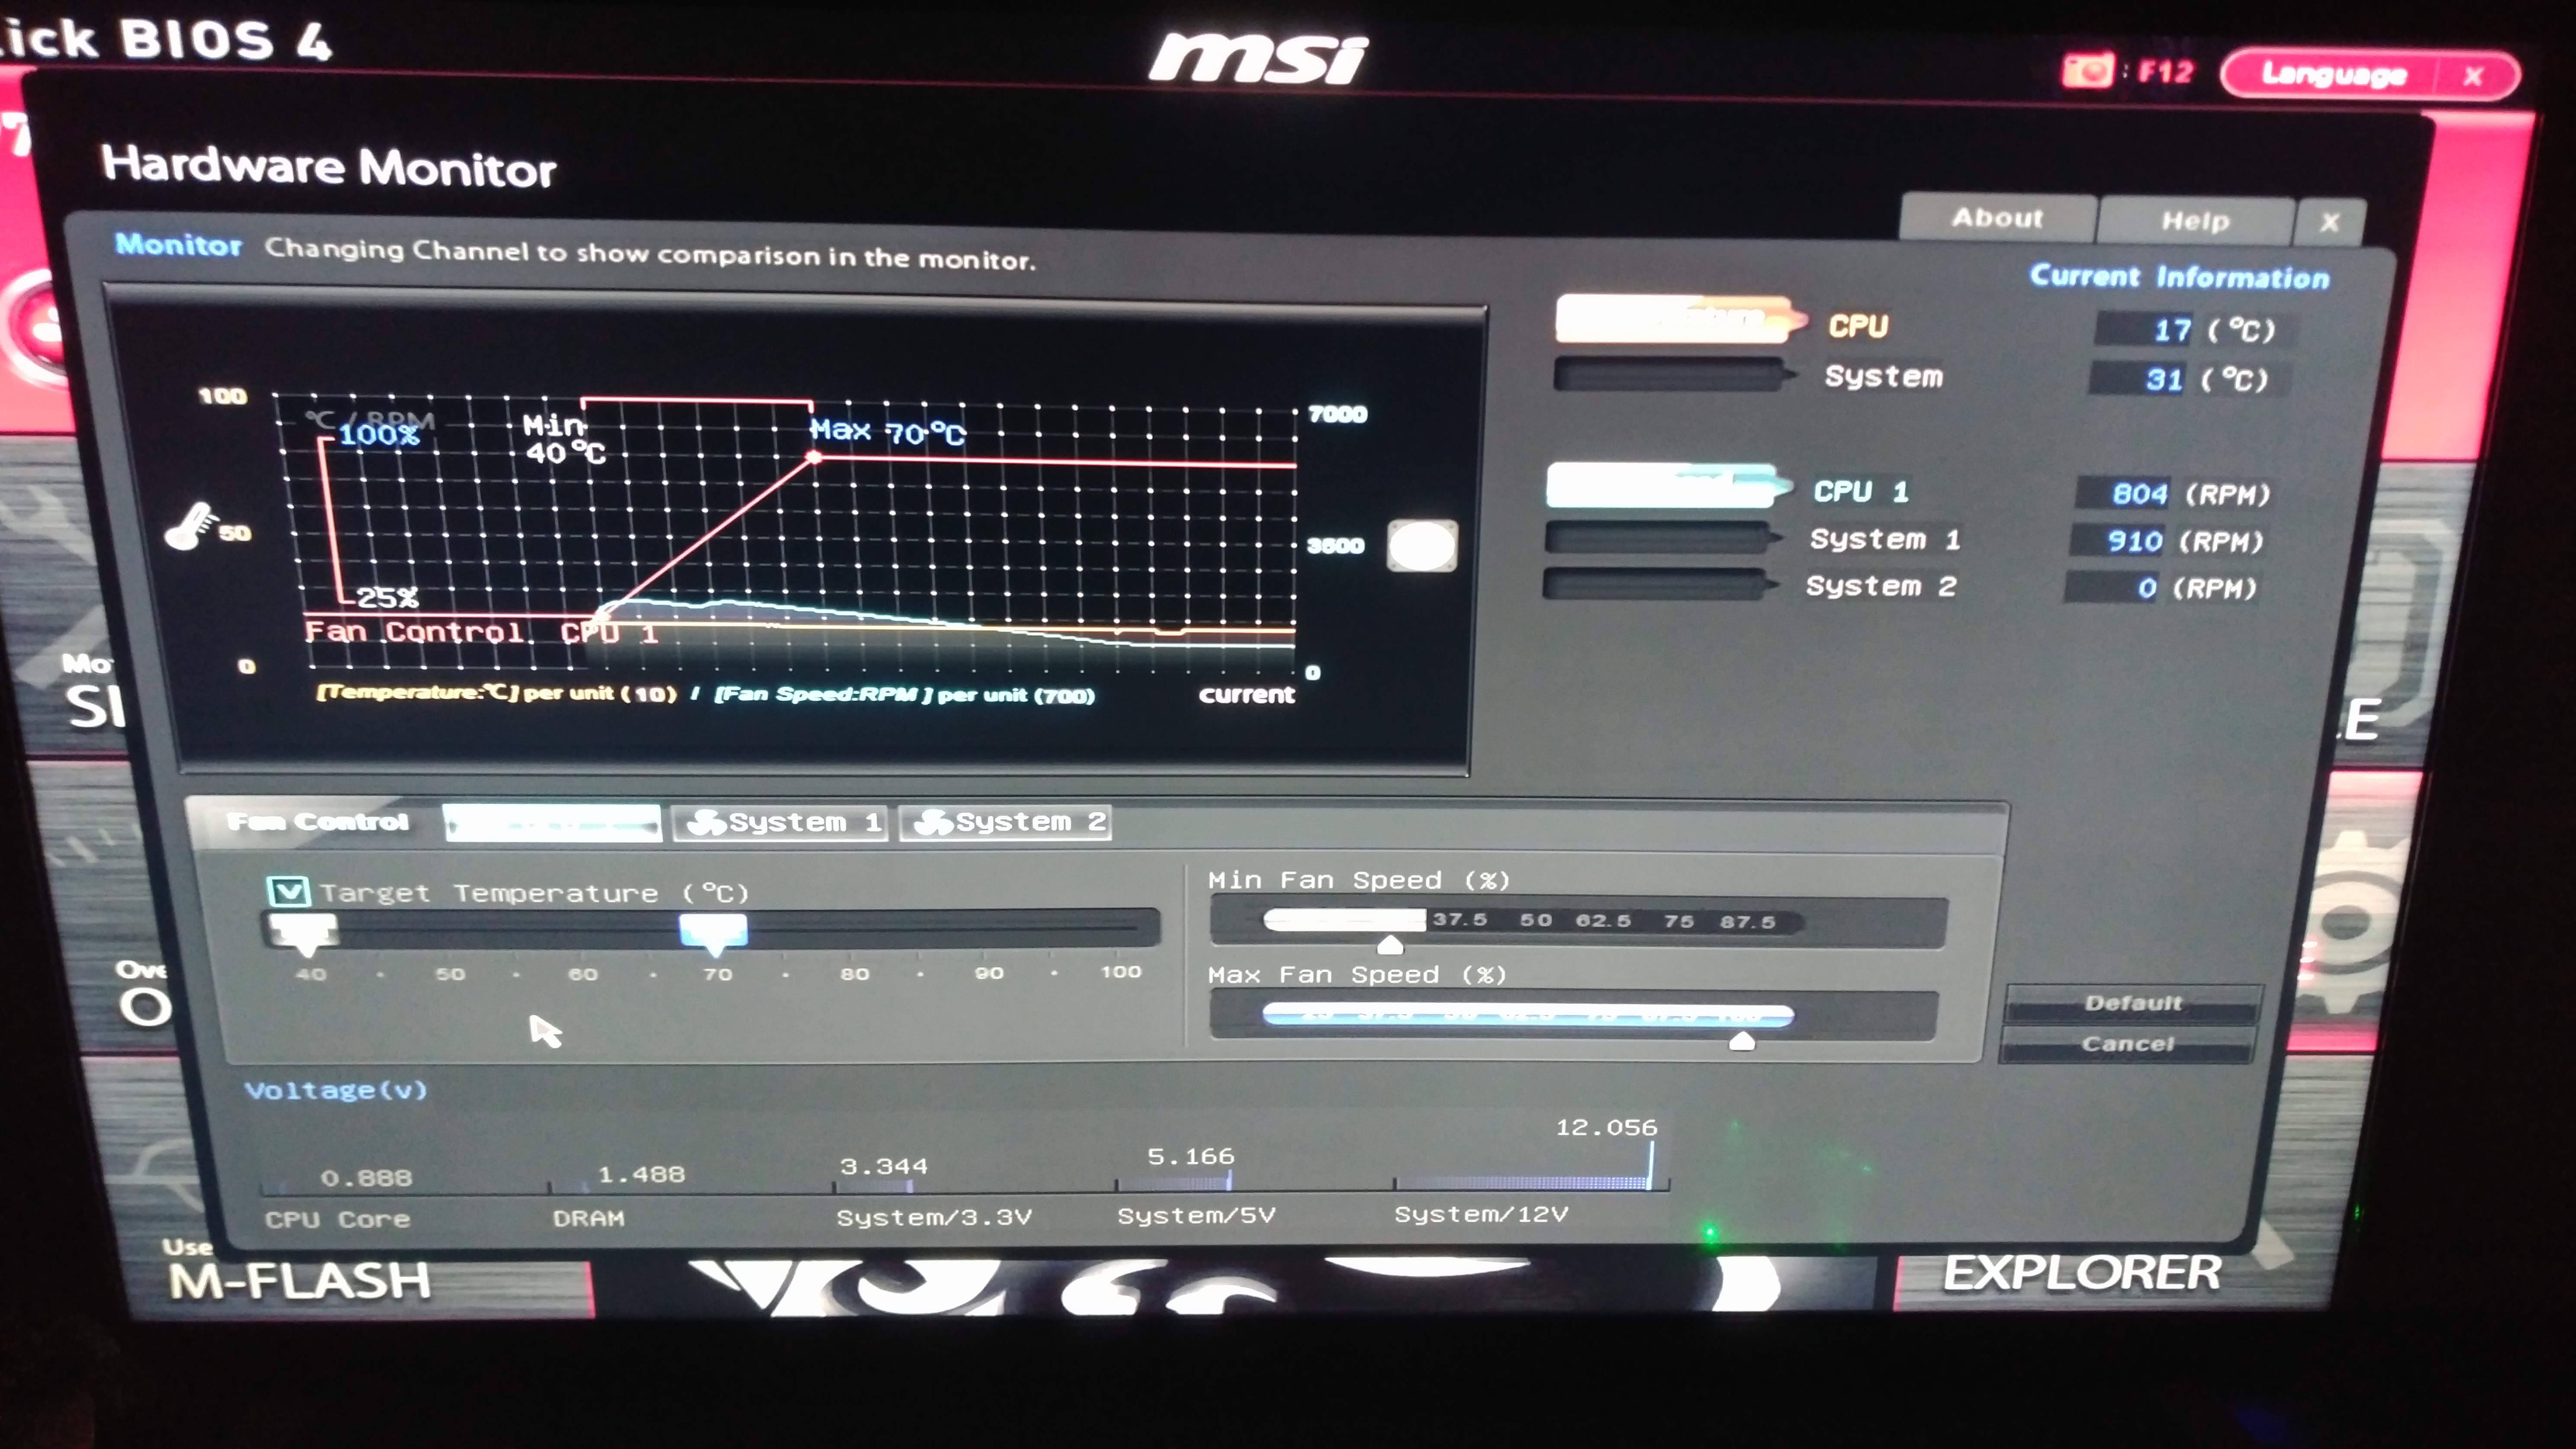The width and height of the screenshot is (2576, 1449).
Task: Click the white square beside graph
Action: (x=1422, y=546)
